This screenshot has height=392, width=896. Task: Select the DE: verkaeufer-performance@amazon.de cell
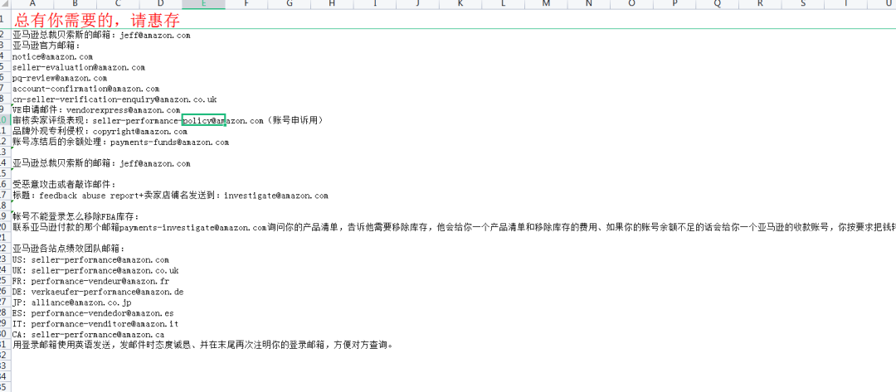click(x=98, y=292)
